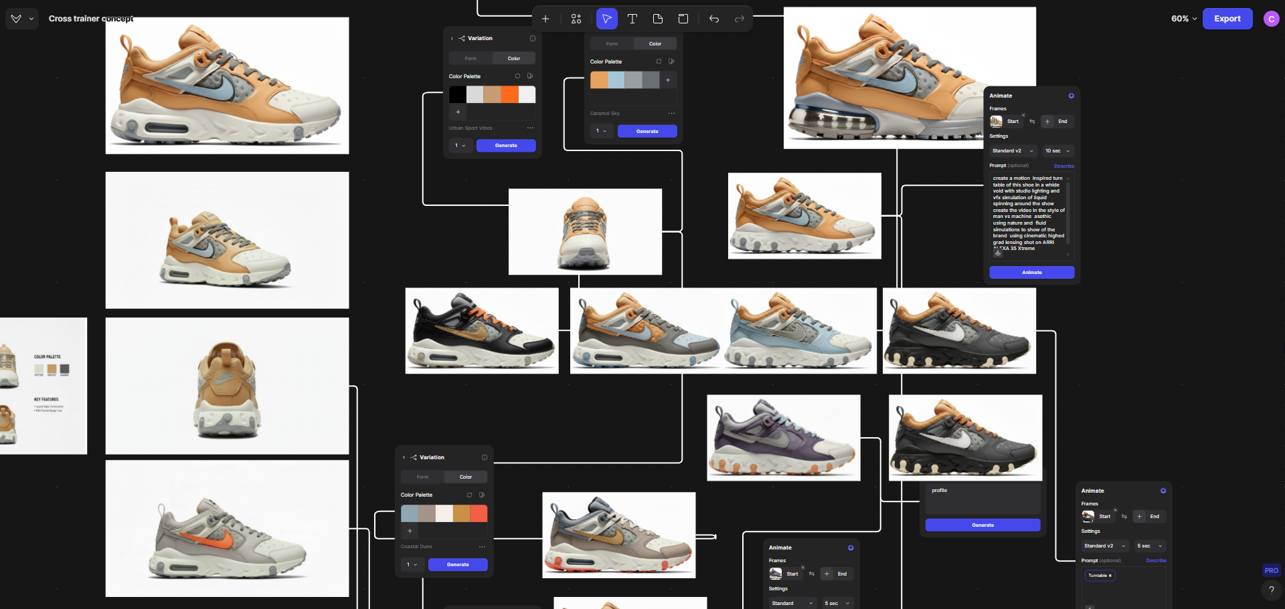
Task: Open the help question mark button
Action: tap(1272, 590)
